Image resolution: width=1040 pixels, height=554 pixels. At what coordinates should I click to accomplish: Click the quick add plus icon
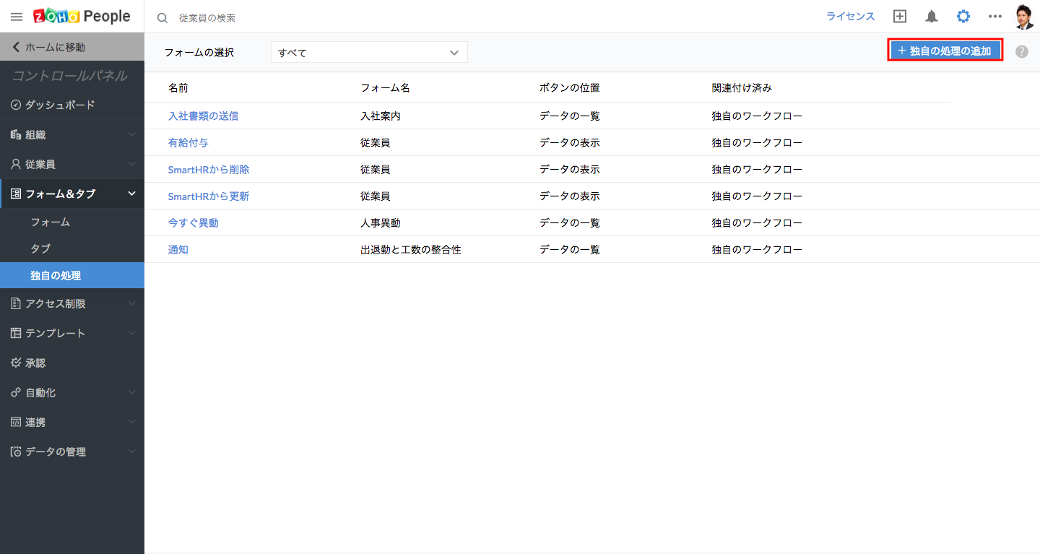(900, 17)
